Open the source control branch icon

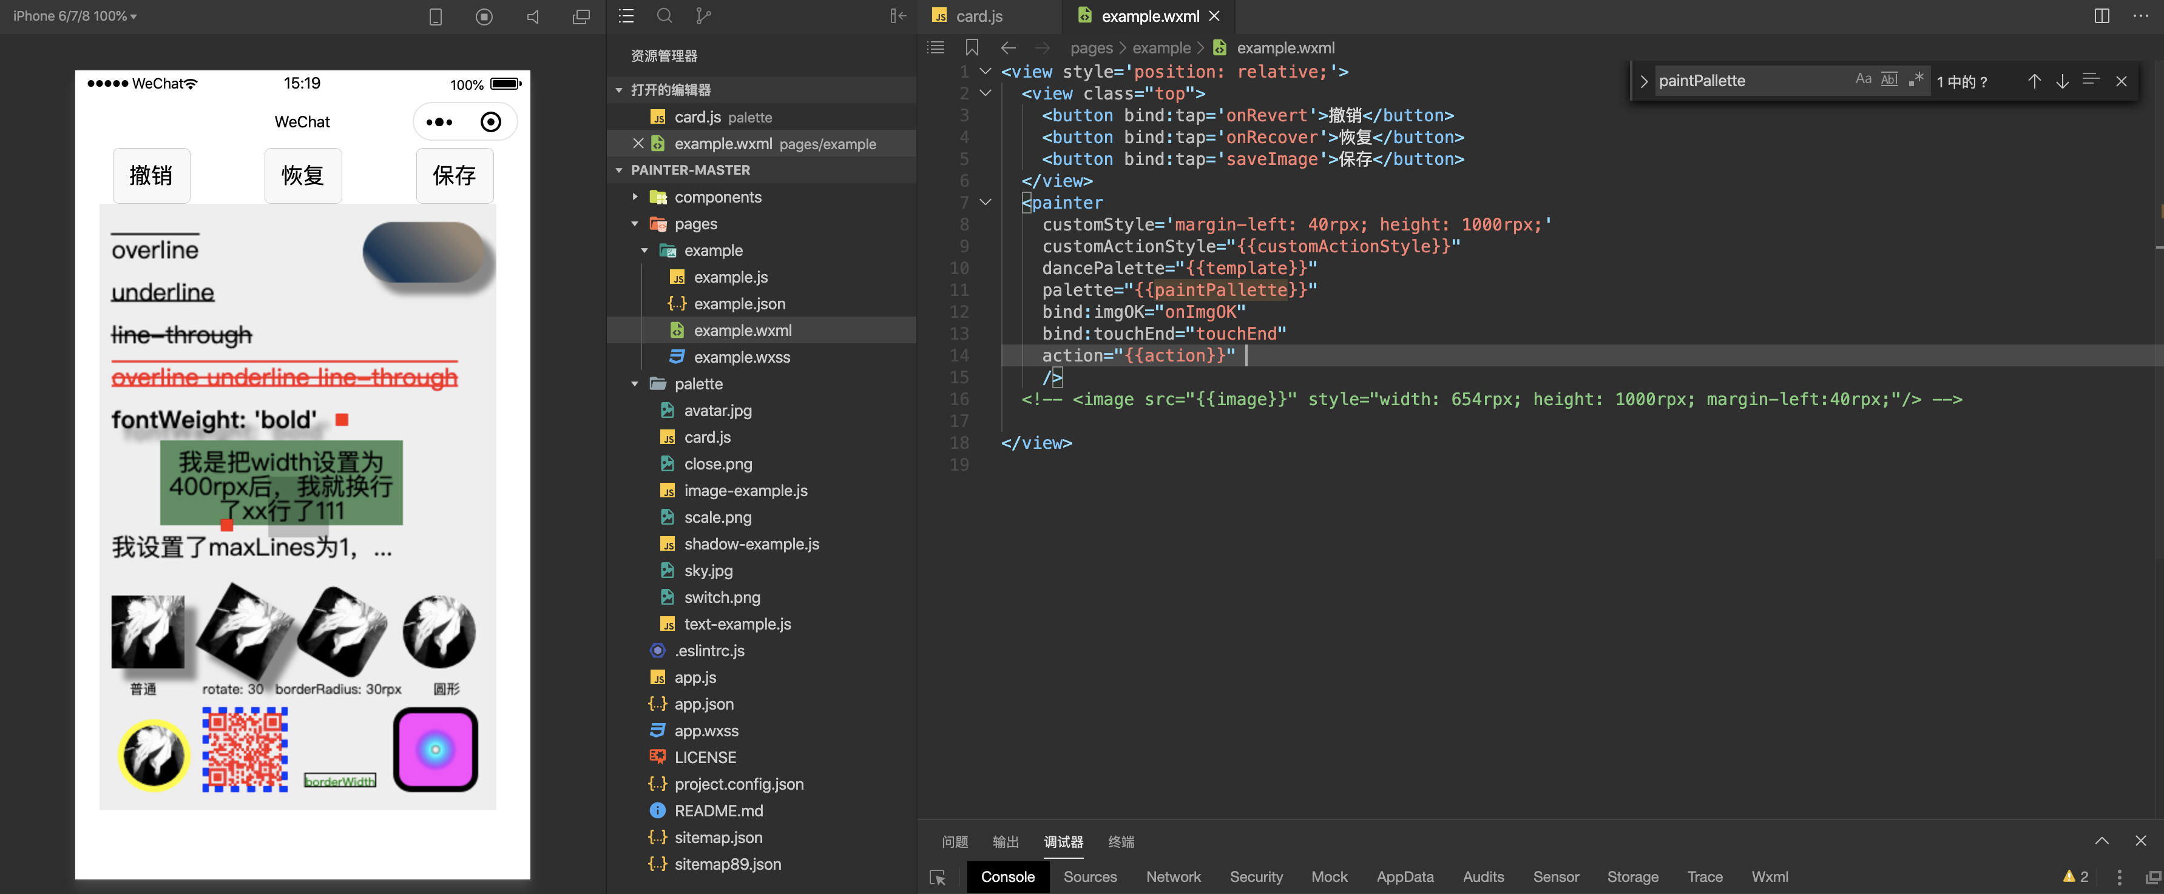703,16
